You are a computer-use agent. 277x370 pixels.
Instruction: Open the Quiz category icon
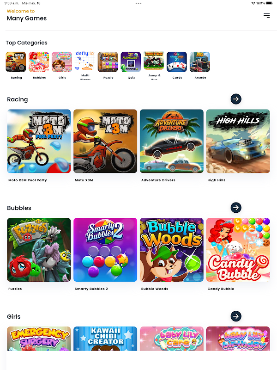pos(131,62)
